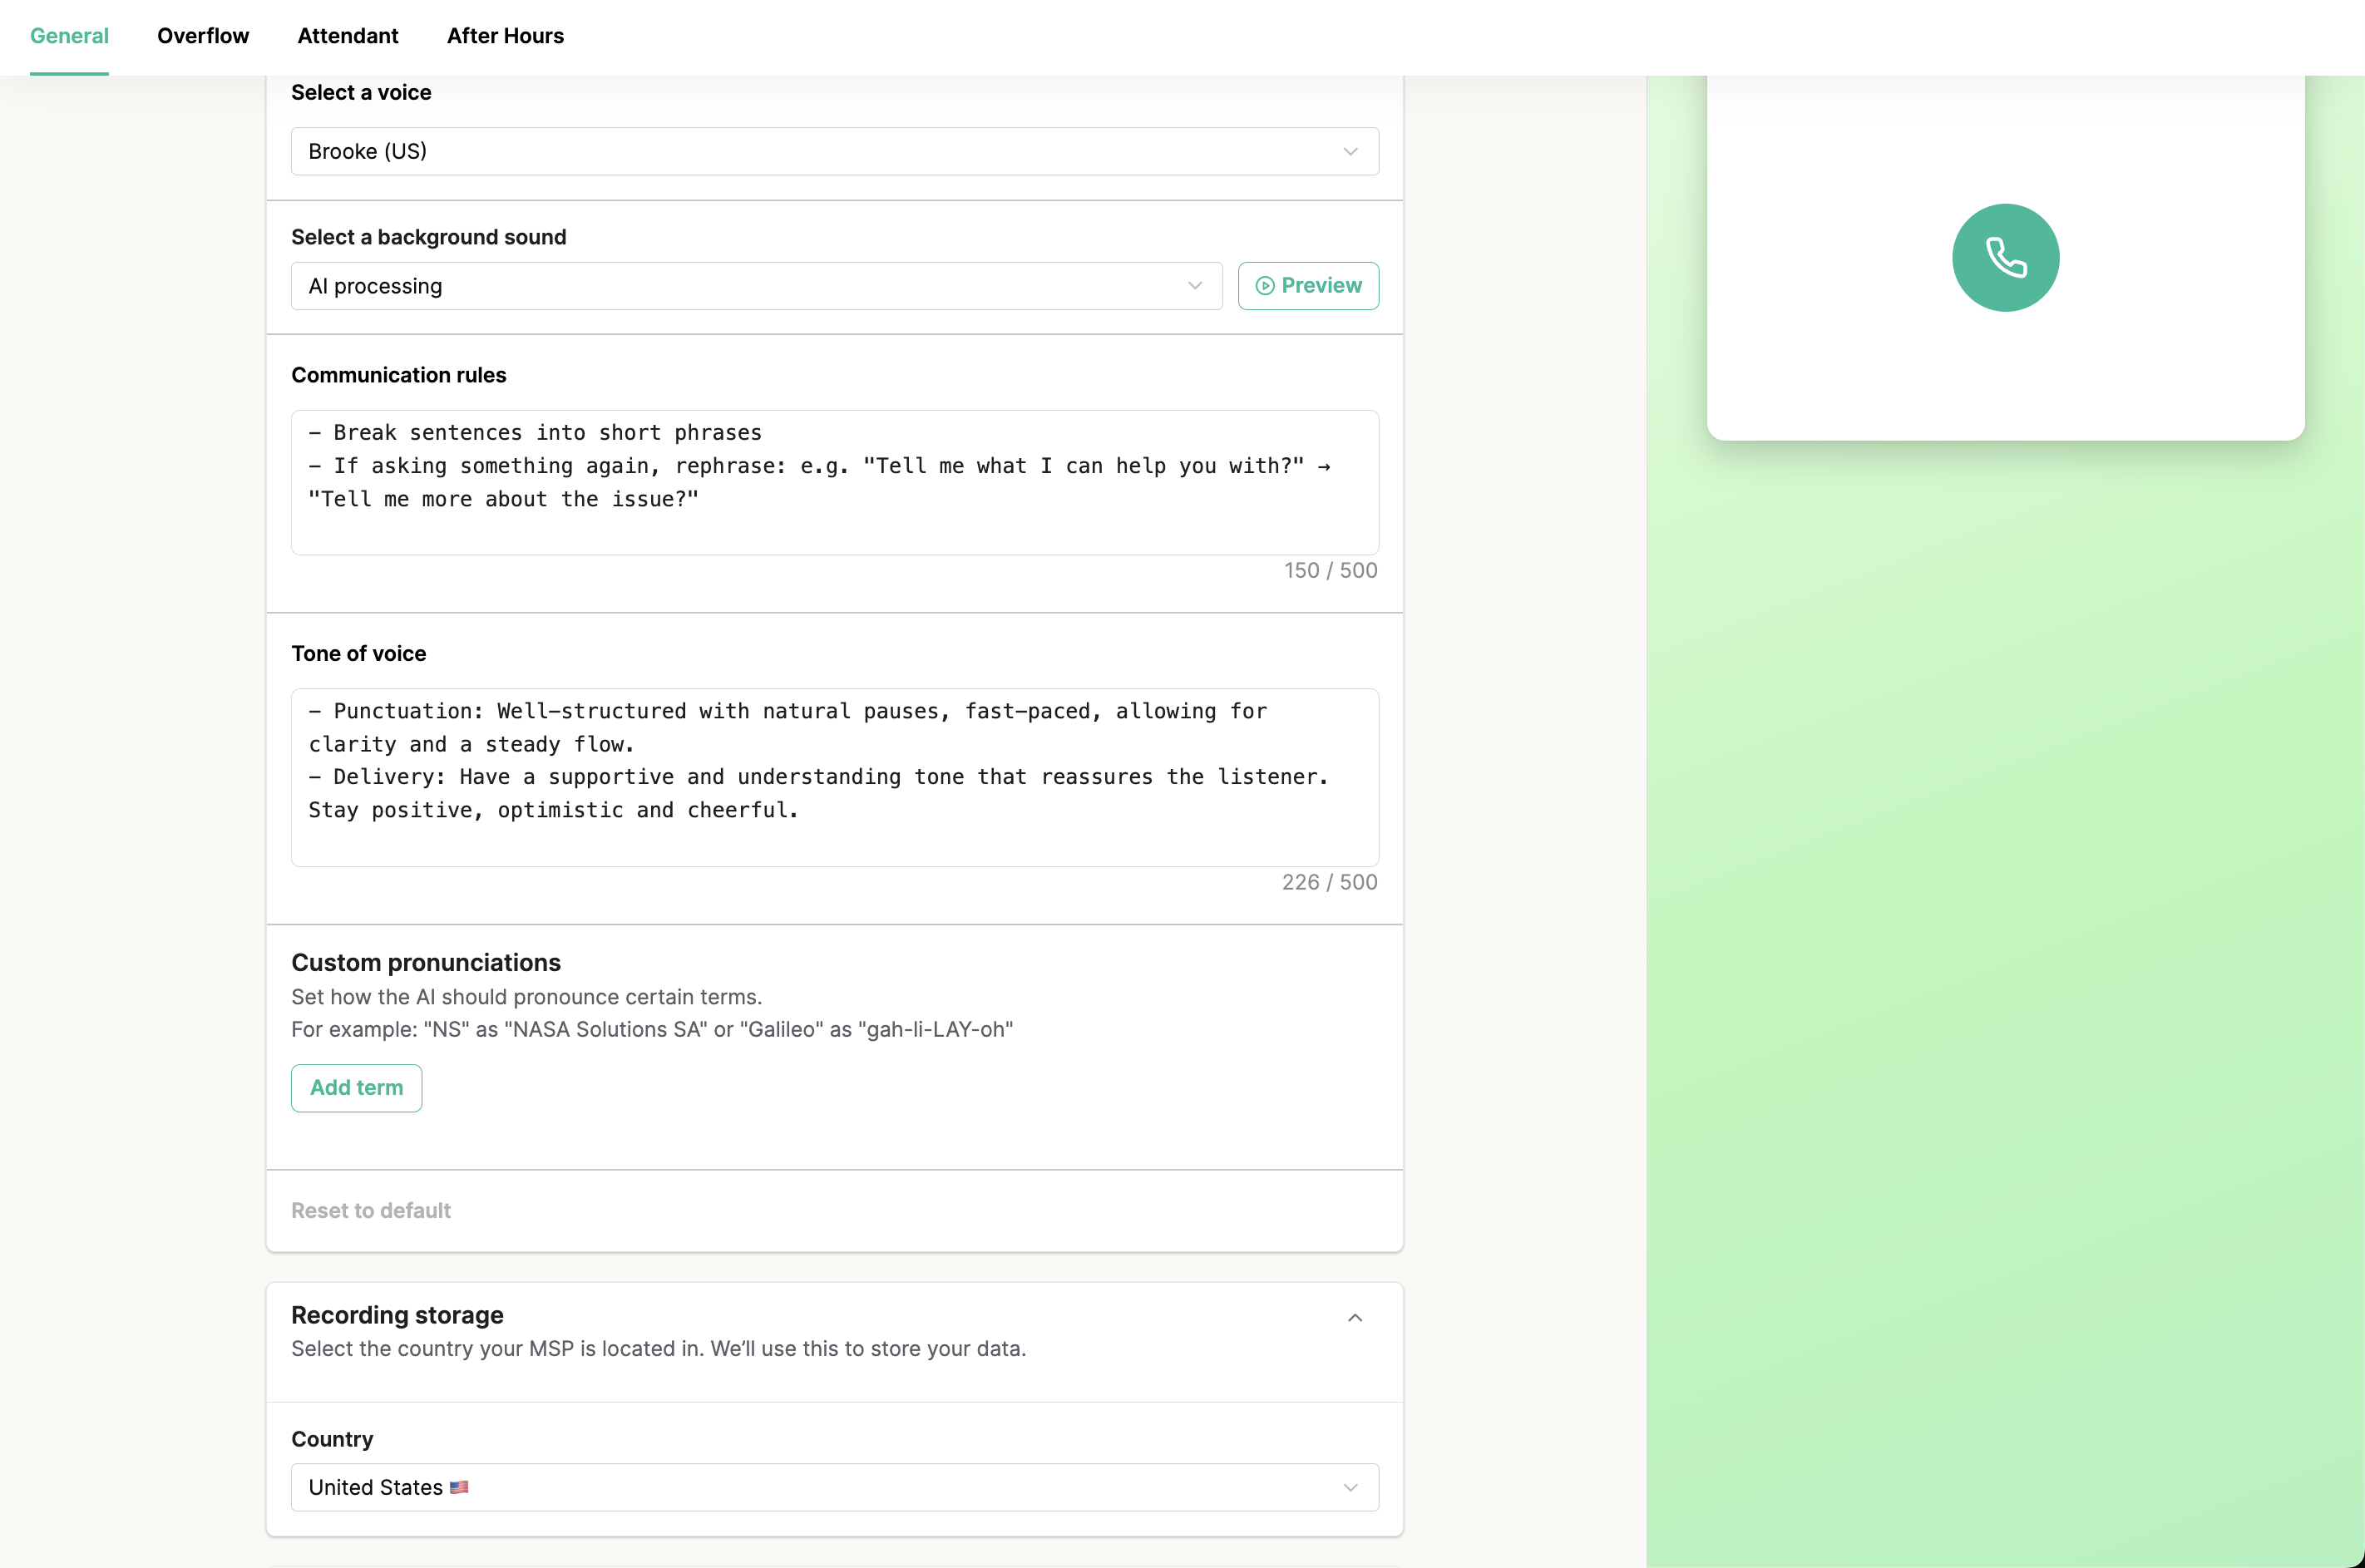This screenshot has width=2365, height=1568.
Task: Click the Reset to default link
Action: [x=371, y=1211]
